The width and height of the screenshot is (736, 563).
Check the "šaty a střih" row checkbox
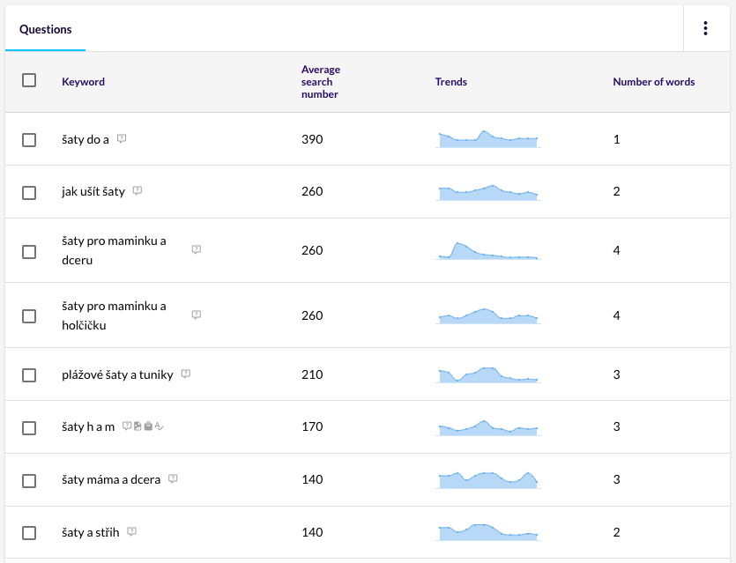pos(29,533)
